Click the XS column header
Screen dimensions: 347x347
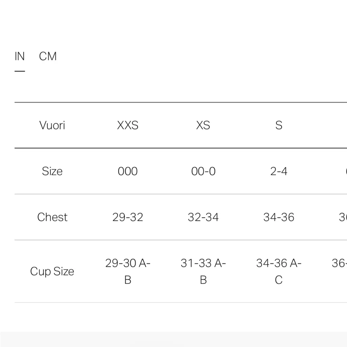click(203, 125)
